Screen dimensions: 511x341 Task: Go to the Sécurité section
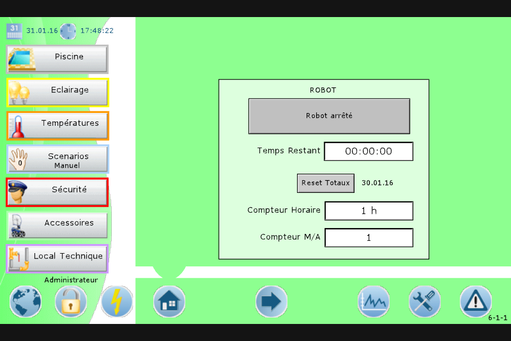click(x=57, y=192)
